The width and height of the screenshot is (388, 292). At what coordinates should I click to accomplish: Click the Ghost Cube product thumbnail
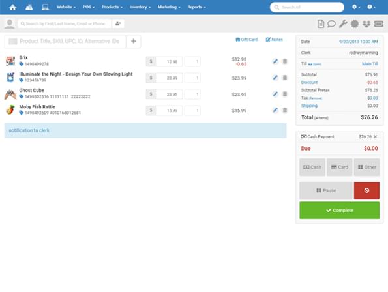[10, 94]
